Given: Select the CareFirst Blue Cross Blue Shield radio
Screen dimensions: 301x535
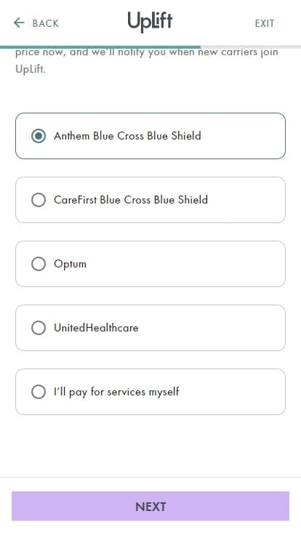Looking at the screenshot, I should 39,200.
